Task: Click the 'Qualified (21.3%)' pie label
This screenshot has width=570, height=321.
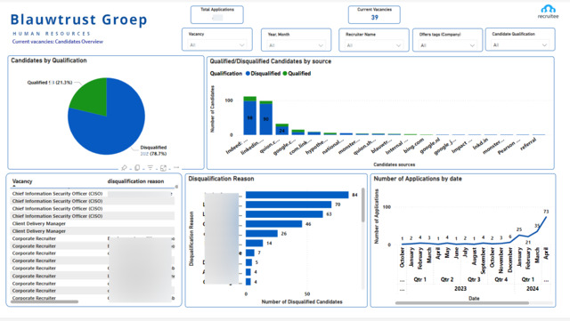Action: click(x=50, y=83)
